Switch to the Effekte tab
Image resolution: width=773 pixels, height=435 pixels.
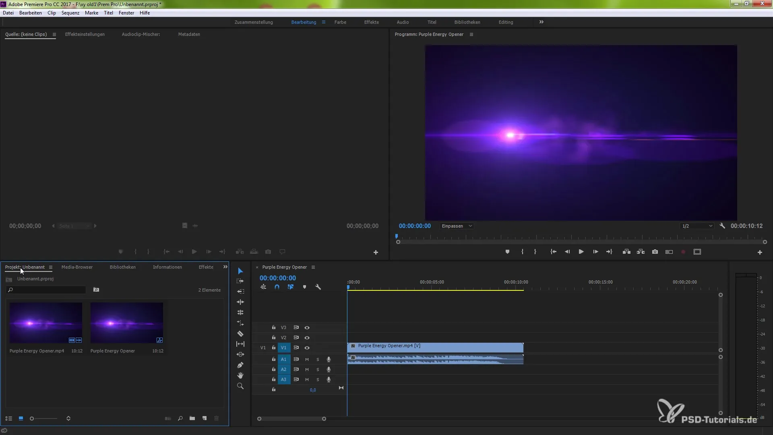pos(206,267)
